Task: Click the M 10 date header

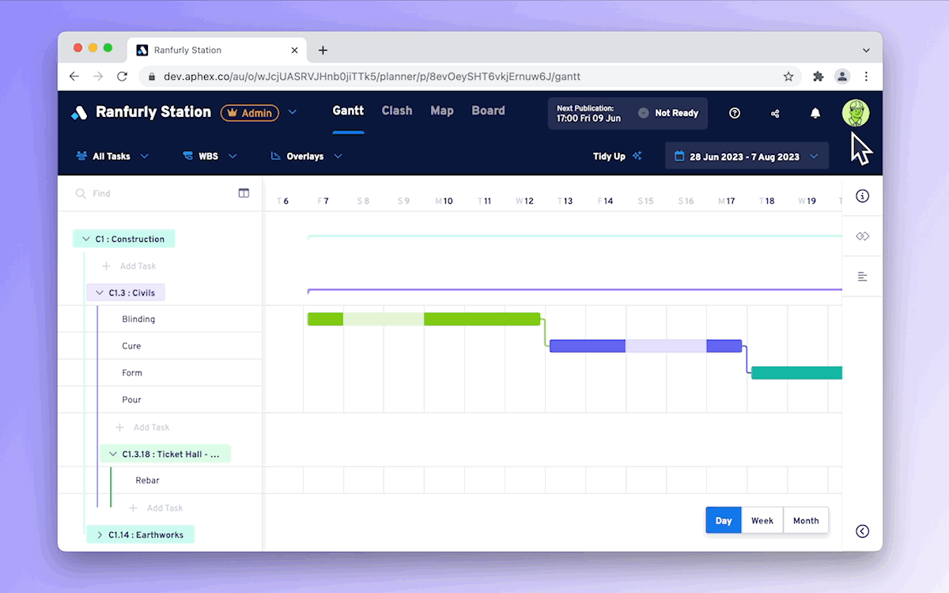Action: coord(444,202)
